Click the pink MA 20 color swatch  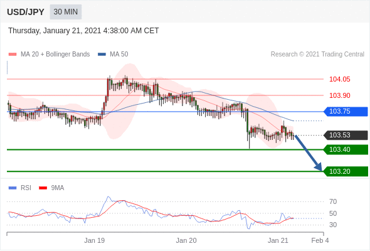point(13,55)
